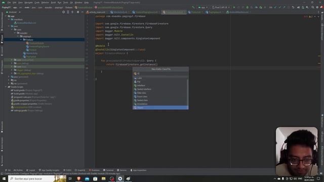This screenshot has height=182, width=324.
Task: Click the name field in New Kotlin Class/File popup
Action: coord(160,73)
